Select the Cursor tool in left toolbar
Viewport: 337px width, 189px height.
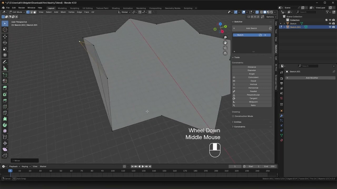[x=5, y=30]
